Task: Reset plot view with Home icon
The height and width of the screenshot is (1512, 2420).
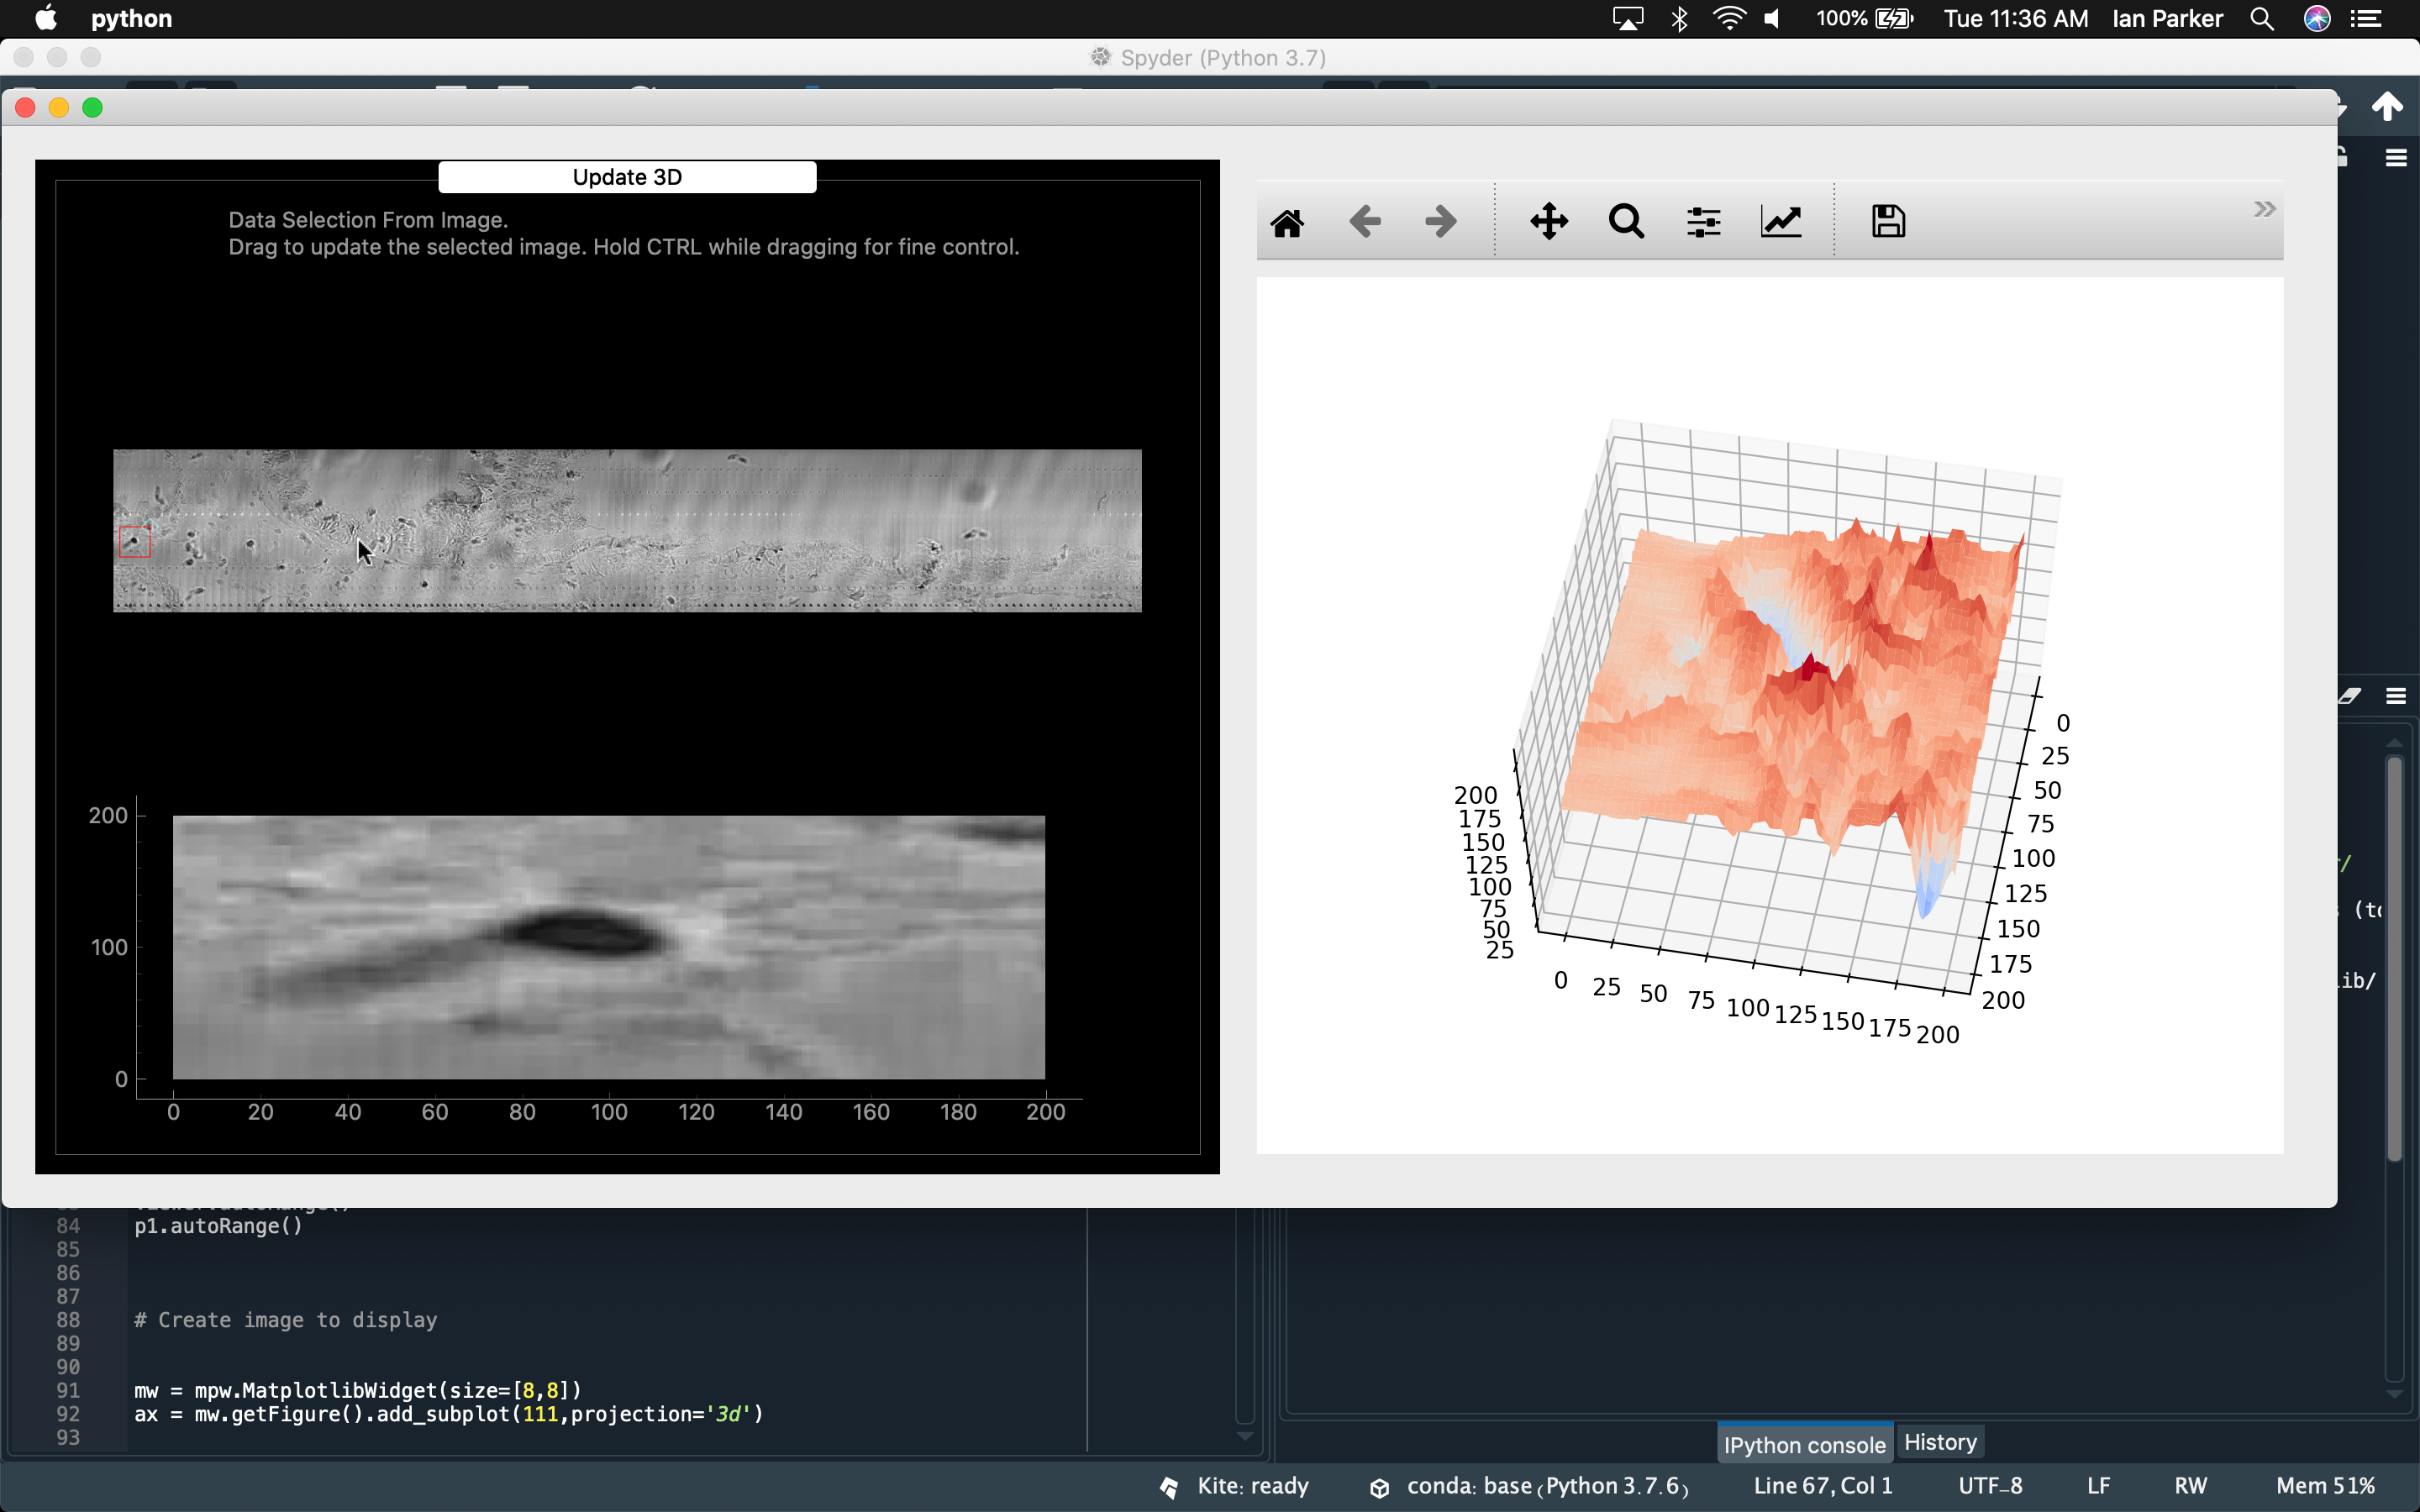Action: (x=1287, y=222)
